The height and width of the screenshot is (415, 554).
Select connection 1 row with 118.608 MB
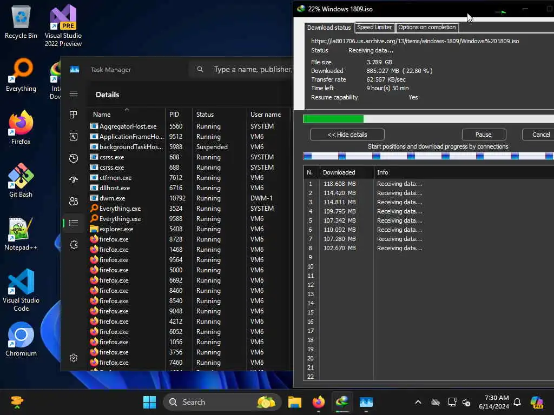click(428, 184)
